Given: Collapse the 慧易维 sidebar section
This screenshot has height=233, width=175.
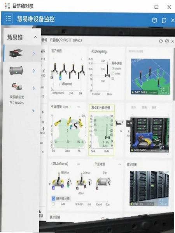Looking at the screenshot, I should coord(35,37).
